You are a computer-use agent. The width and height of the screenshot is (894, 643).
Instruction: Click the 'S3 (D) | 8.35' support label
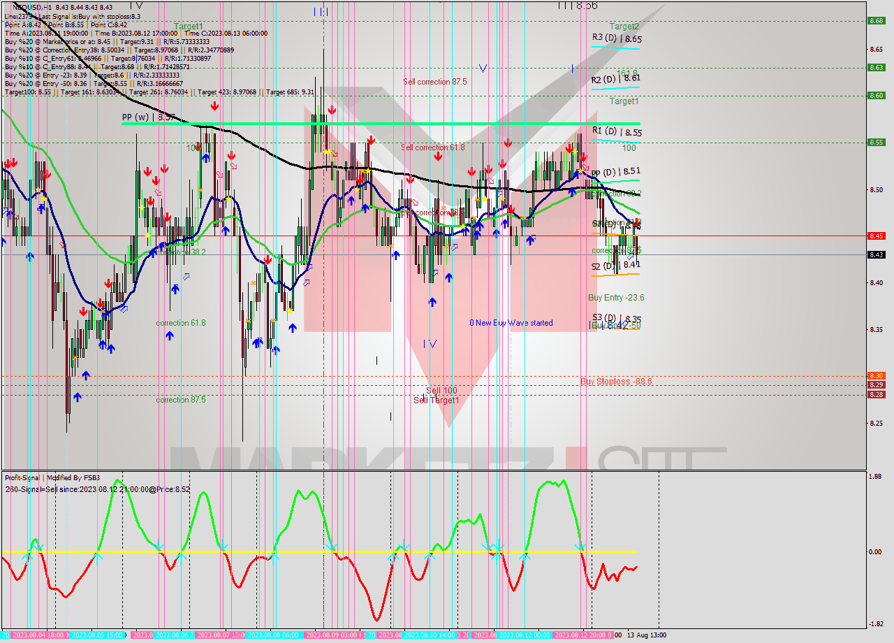[617, 319]
